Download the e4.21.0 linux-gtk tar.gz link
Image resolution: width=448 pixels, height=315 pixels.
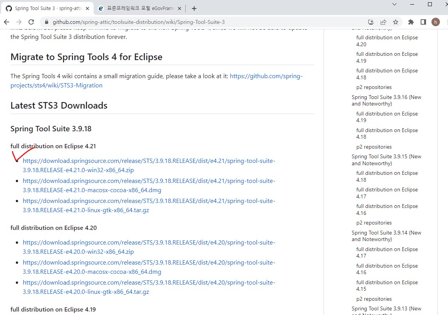(149, 205)
